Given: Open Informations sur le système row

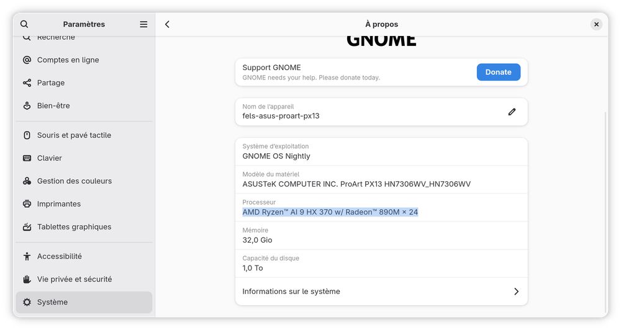Looking at the screenshot, I should (x=381, y=291).
